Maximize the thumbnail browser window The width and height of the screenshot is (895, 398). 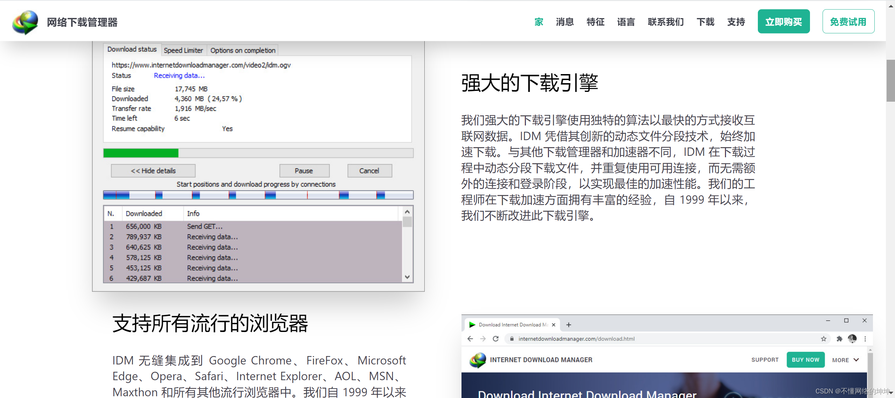(846, 320)
